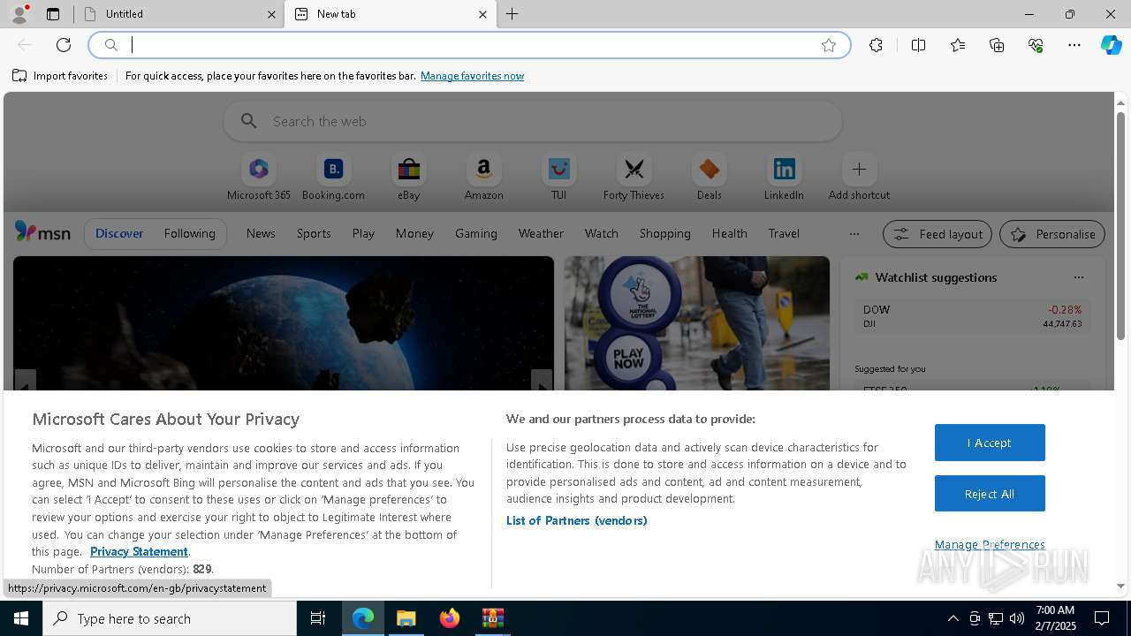Screen dimensions: 1131x636
Task: Open the Weather category
Action: [541, 233]
